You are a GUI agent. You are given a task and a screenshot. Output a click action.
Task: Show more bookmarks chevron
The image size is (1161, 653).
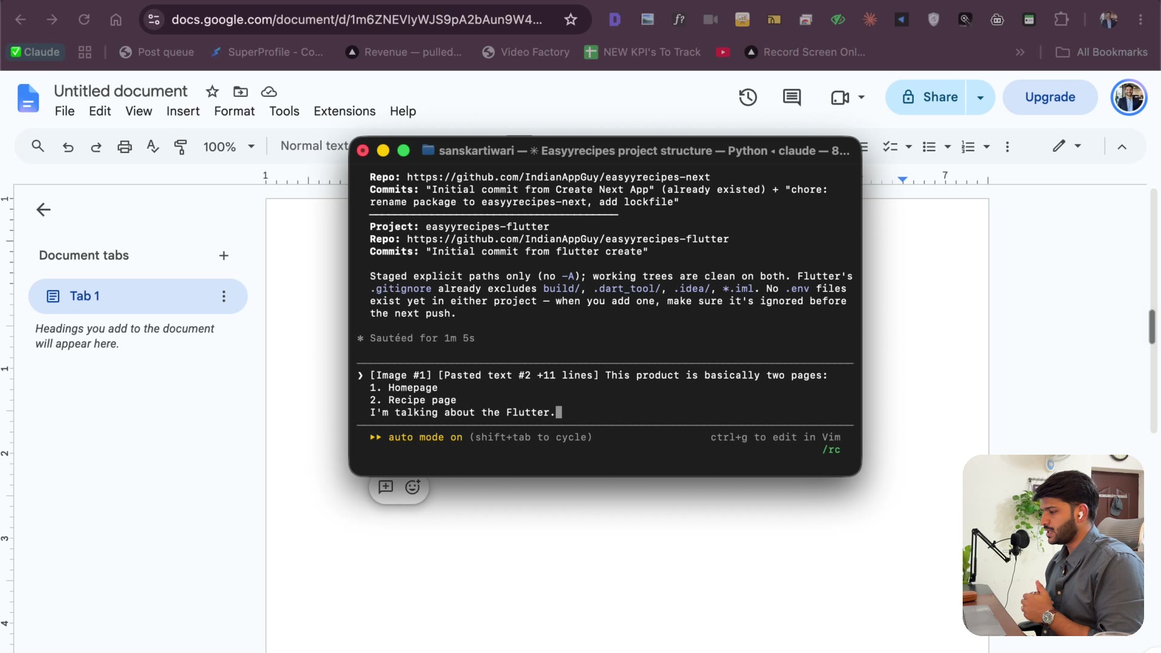(1020, 53)
